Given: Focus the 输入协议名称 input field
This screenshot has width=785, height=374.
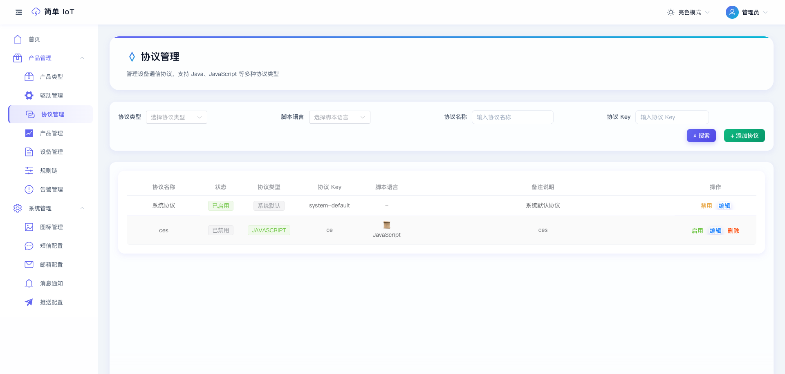Looking at the screenshot, I should (x=513, y=117).
